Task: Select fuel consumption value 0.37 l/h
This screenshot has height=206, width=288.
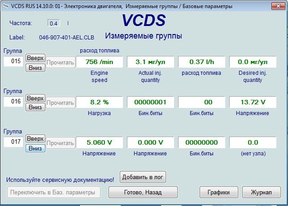Action: [202, 62]
